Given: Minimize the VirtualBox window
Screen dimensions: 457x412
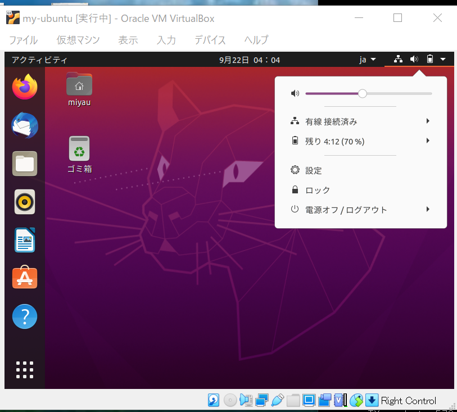Looking at the screenshot, I should (359, 18).
